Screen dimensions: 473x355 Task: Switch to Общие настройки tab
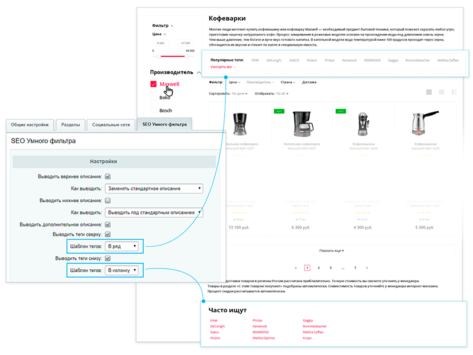pos(30,125)
